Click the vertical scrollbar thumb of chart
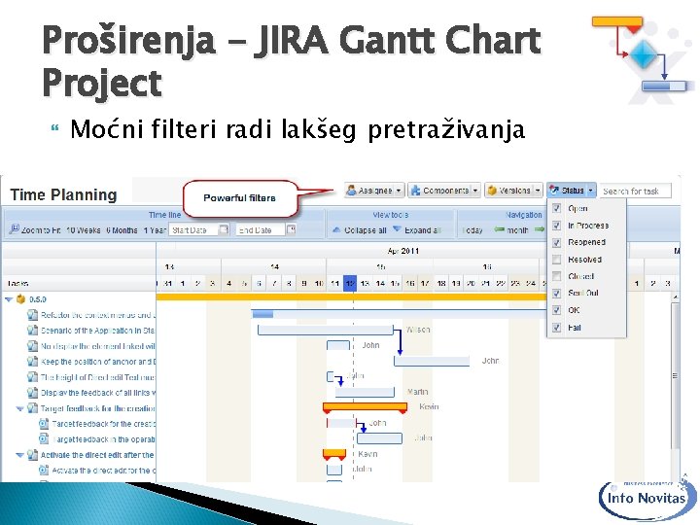This screenshot has width=700, height=525. (675, 376)
